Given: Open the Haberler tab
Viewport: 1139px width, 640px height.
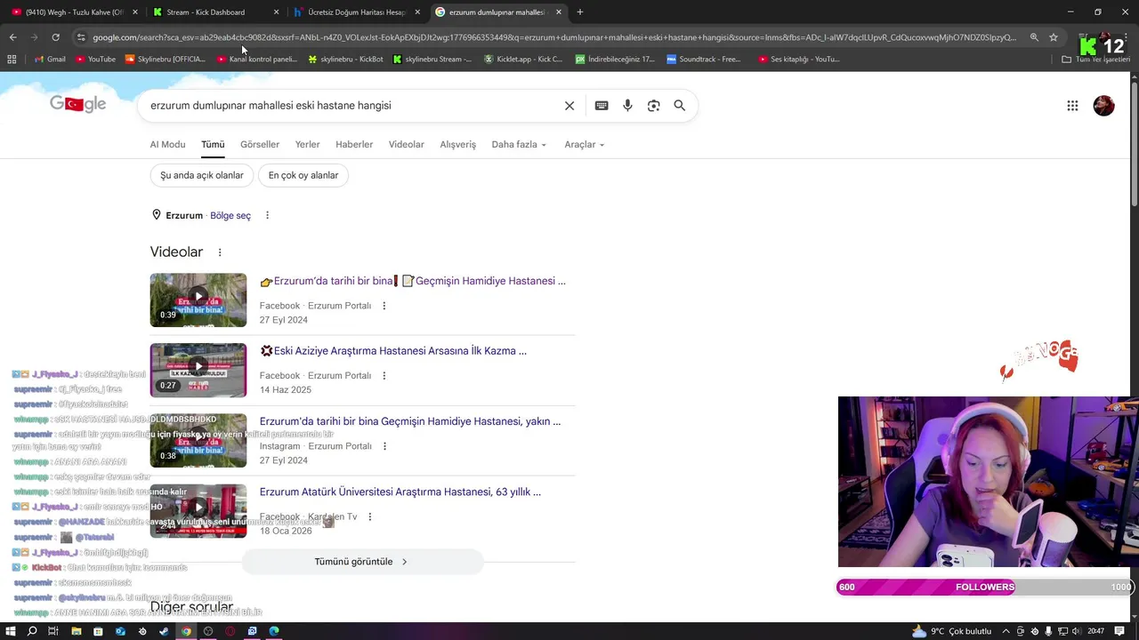Looking at the screenshot, I should [x=354, y=145].
